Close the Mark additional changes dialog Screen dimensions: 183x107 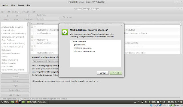122,25
